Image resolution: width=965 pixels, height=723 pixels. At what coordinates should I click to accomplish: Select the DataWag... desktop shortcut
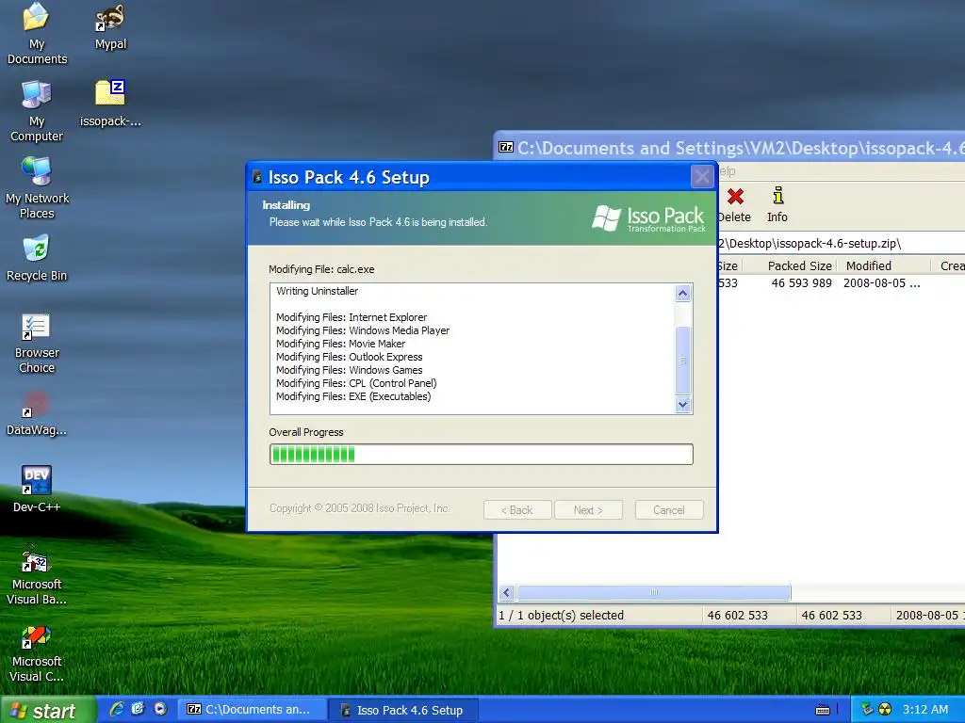coord(37,413)
